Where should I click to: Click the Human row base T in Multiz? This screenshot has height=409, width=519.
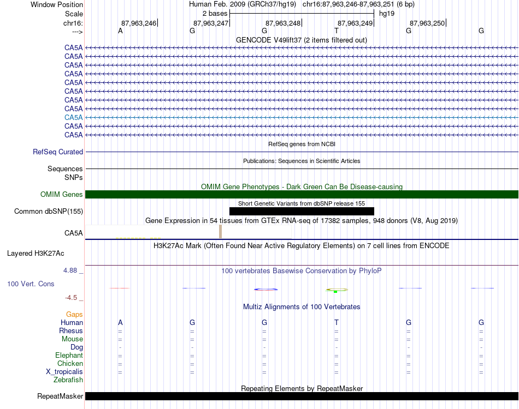click(x=337, y=322)
